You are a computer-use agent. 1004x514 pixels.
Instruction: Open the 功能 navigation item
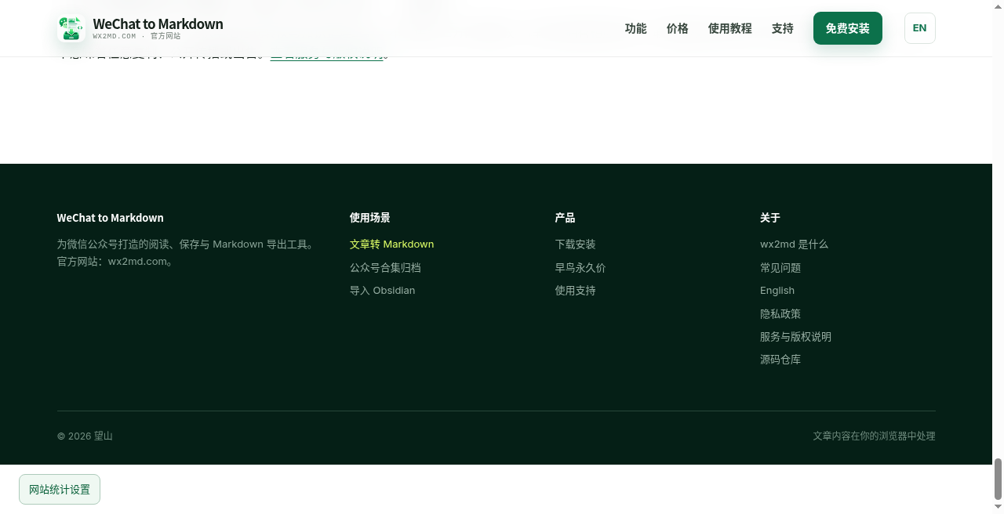[635, 28]
